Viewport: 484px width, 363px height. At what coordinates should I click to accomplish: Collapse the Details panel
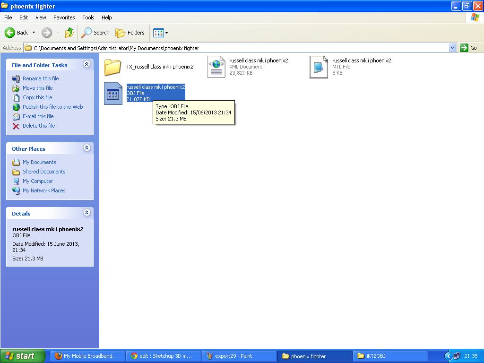tap(87, 212)
